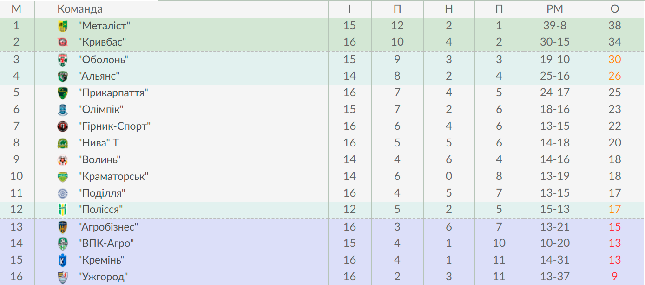Select the Гірник-Спорт team logo
645x285 pixels.
[63, 126]
